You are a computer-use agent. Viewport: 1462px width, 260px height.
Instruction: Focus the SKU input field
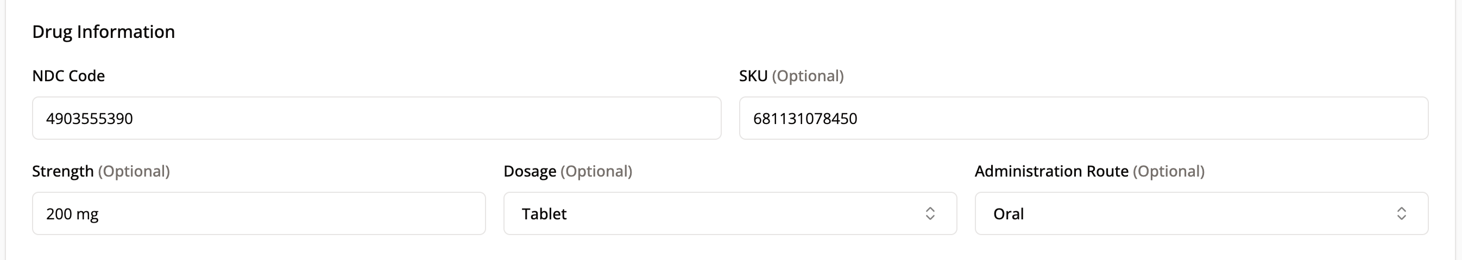click(x=1083, y=118)
